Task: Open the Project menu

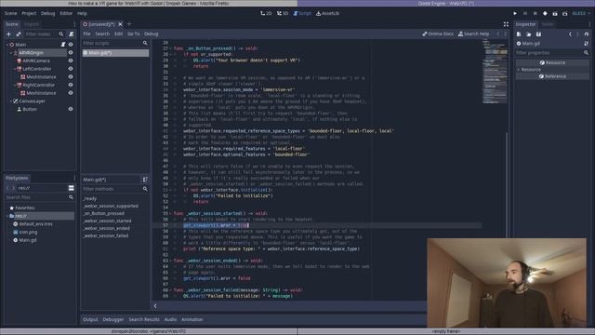Action: coord(29,13)
